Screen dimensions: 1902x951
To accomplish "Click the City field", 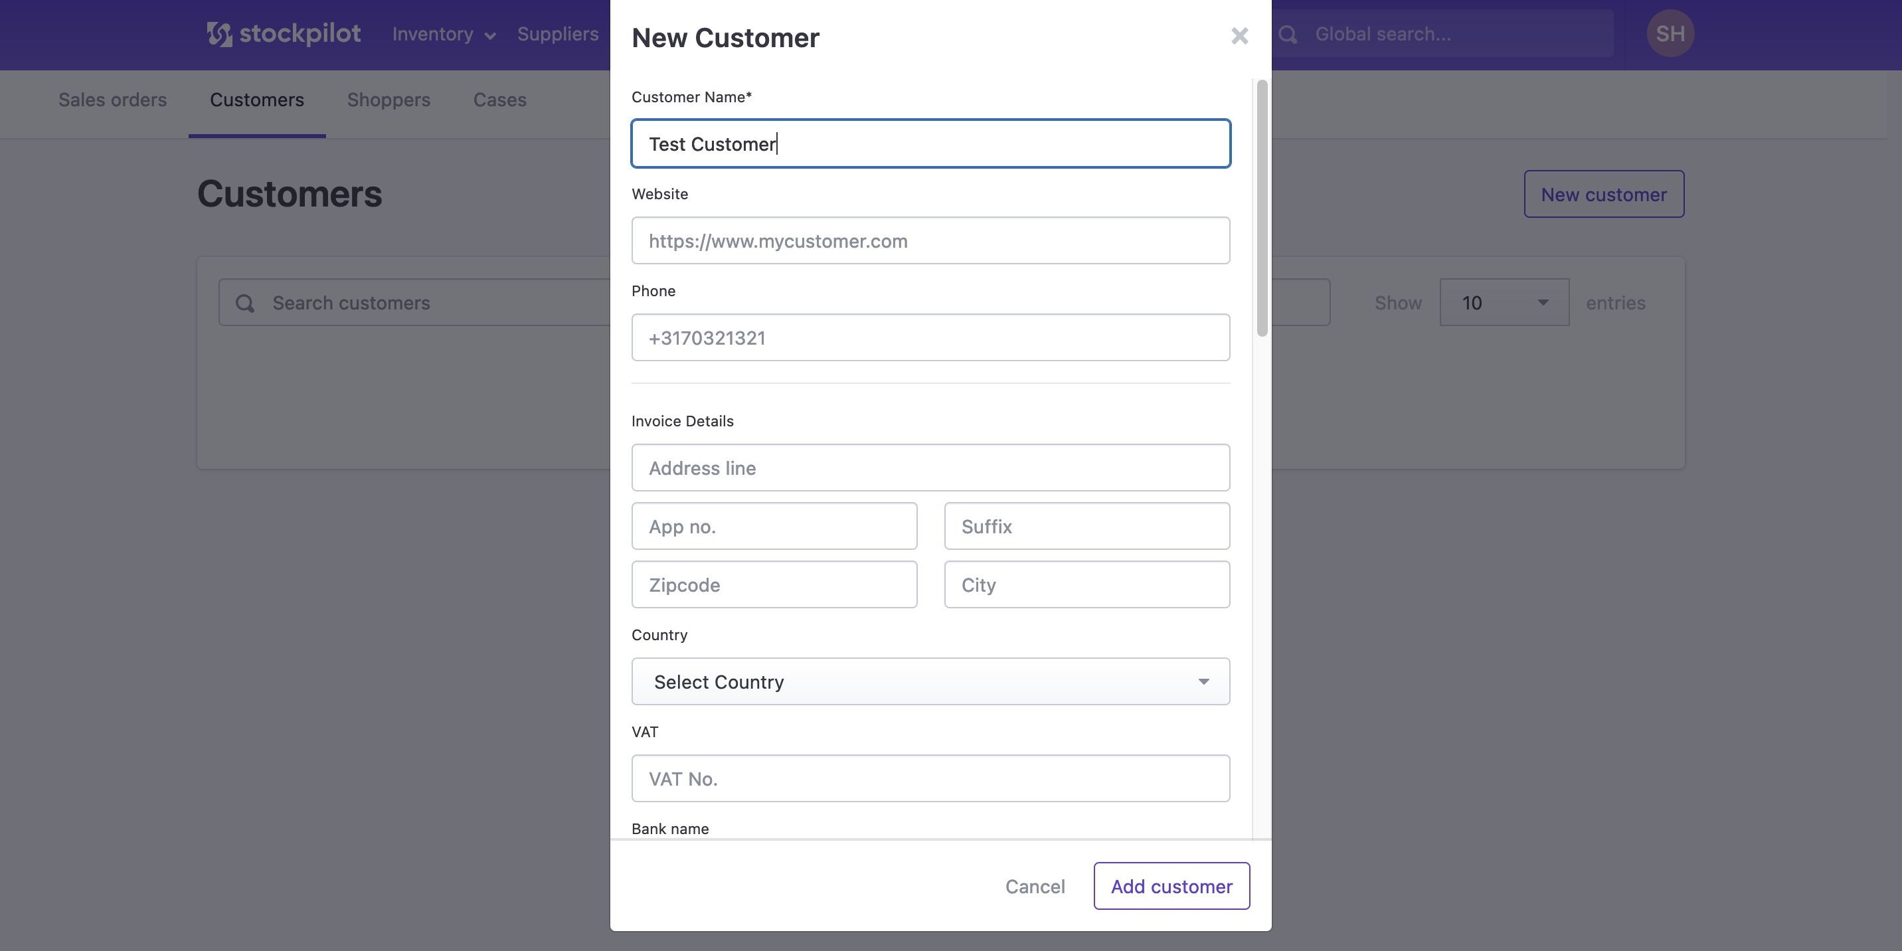I will point(1087,585).
